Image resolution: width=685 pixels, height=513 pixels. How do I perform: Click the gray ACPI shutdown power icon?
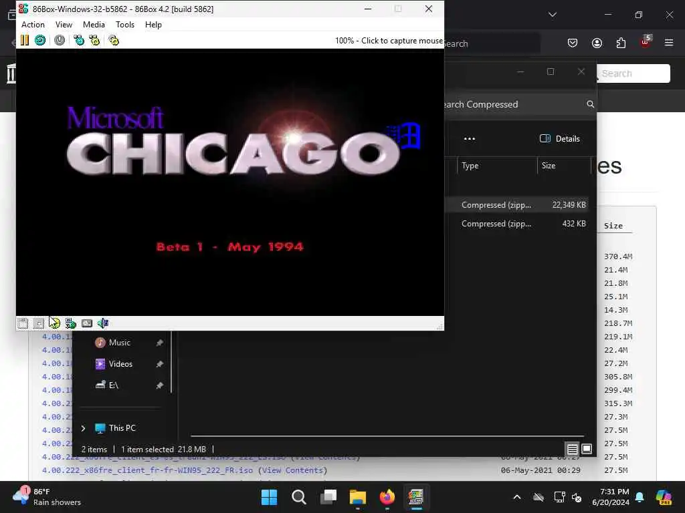[x=60, y=41]
